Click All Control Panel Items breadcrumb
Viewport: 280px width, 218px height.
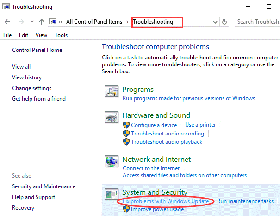tap(95, 22)
